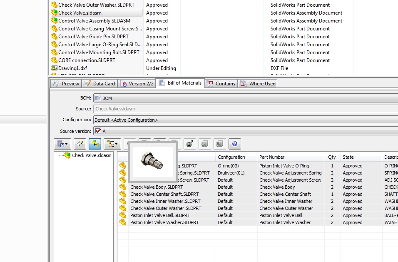Open the BOM selection combo box

point(246,98)
